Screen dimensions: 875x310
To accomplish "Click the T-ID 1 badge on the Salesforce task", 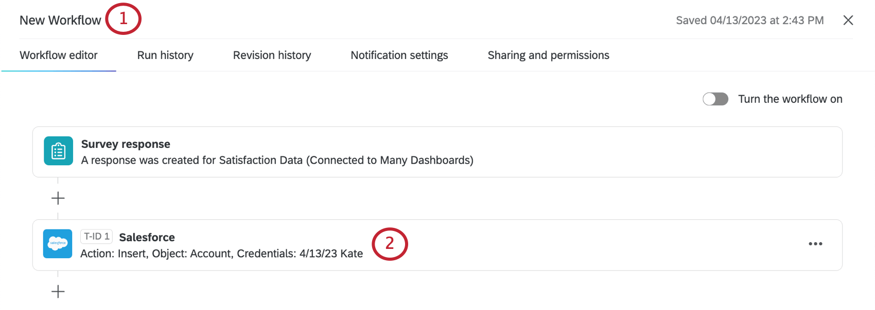I will (96, 237).
